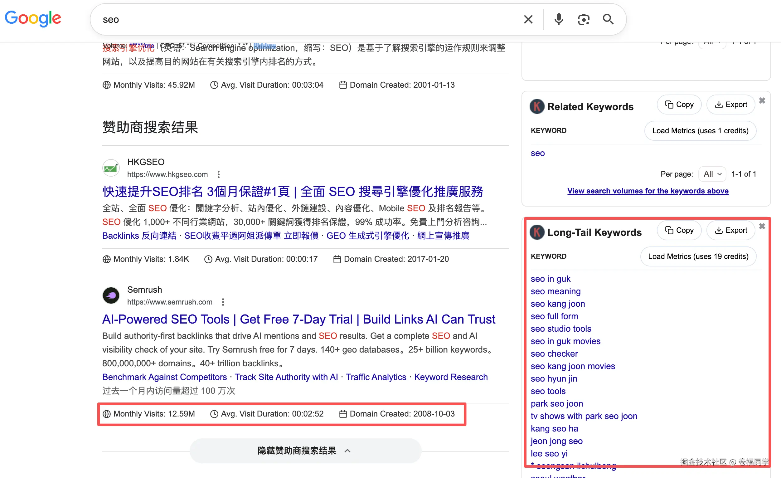781x478 pixels.
Task: Load Metrics using 1 credits
Action: click(x=700, y=131)
